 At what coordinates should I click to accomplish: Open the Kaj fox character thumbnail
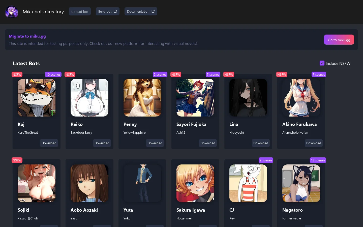click(37, 98)
